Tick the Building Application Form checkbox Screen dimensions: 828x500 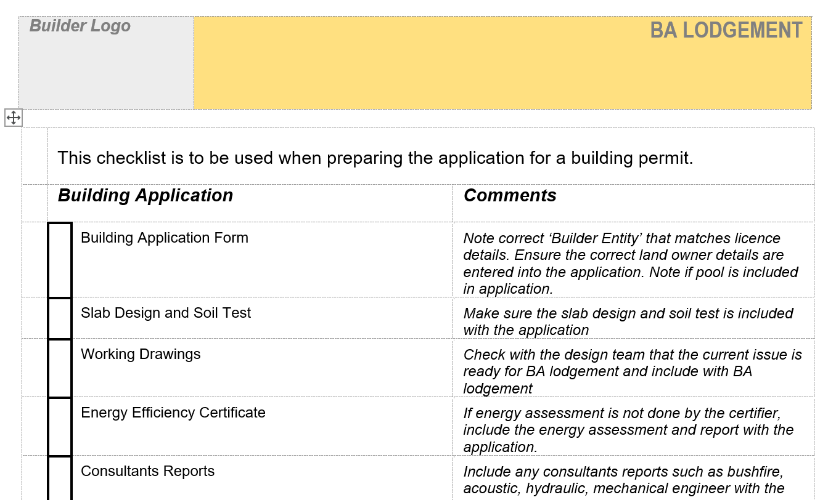[x=60, y=260]
